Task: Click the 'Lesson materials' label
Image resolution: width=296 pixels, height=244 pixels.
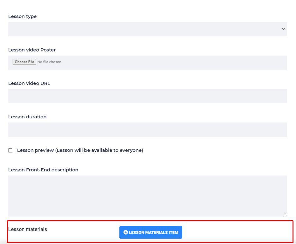Action: pos(27,229)
